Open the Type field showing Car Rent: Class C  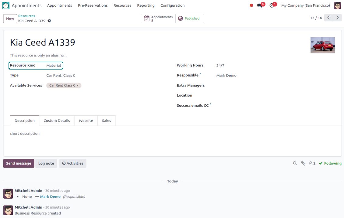coord(61,76)
